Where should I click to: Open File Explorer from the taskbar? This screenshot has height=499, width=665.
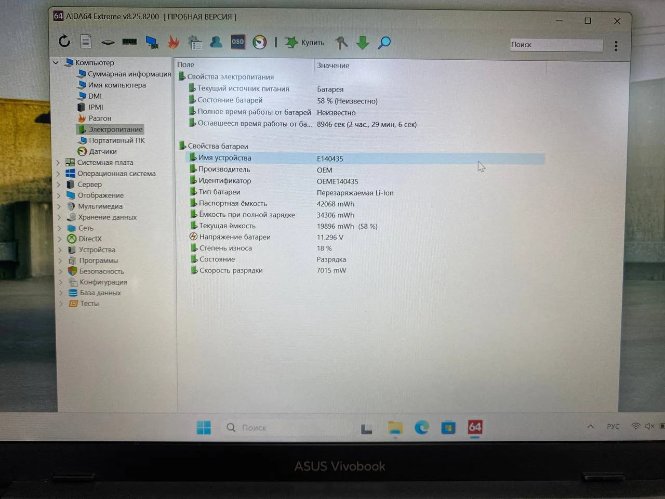(395, 427)
